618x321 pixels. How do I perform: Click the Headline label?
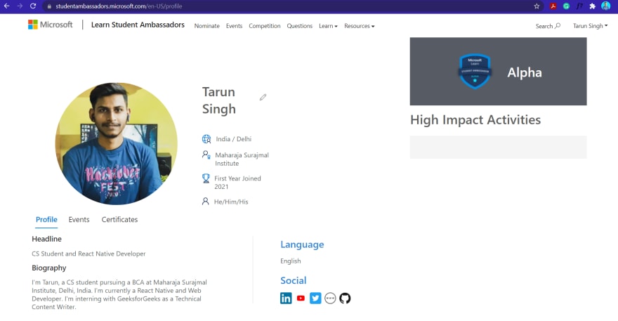coord(46,239)
